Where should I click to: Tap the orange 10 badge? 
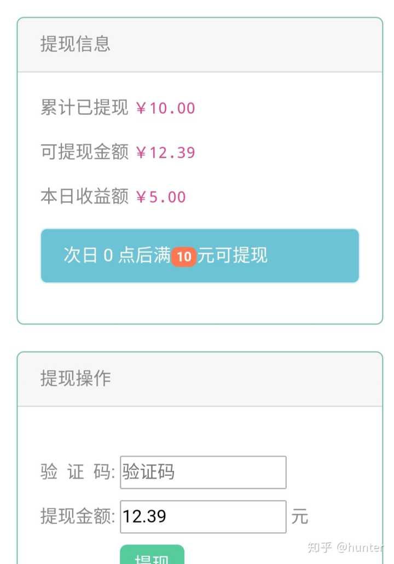click(184, 257)
